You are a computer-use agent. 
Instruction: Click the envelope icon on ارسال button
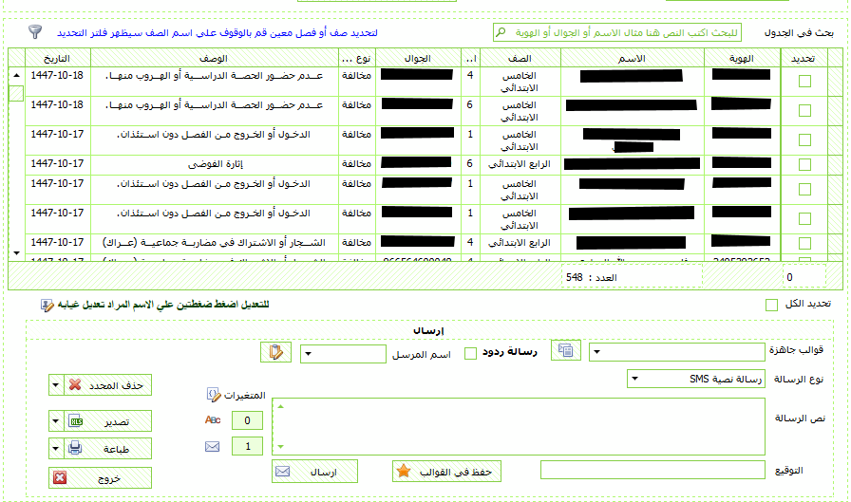(282, 471)
